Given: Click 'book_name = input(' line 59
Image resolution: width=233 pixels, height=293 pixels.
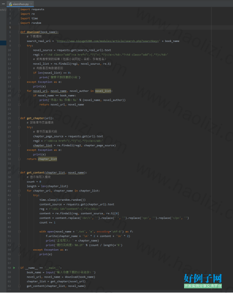Looking at the screenshot, I should pos(61,273).
